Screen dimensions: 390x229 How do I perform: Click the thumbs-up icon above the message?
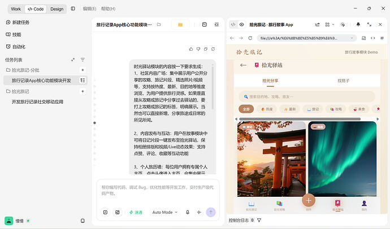[x=191, y=49]
